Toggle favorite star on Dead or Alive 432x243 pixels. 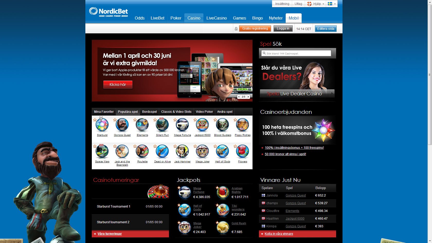(155, 146)
